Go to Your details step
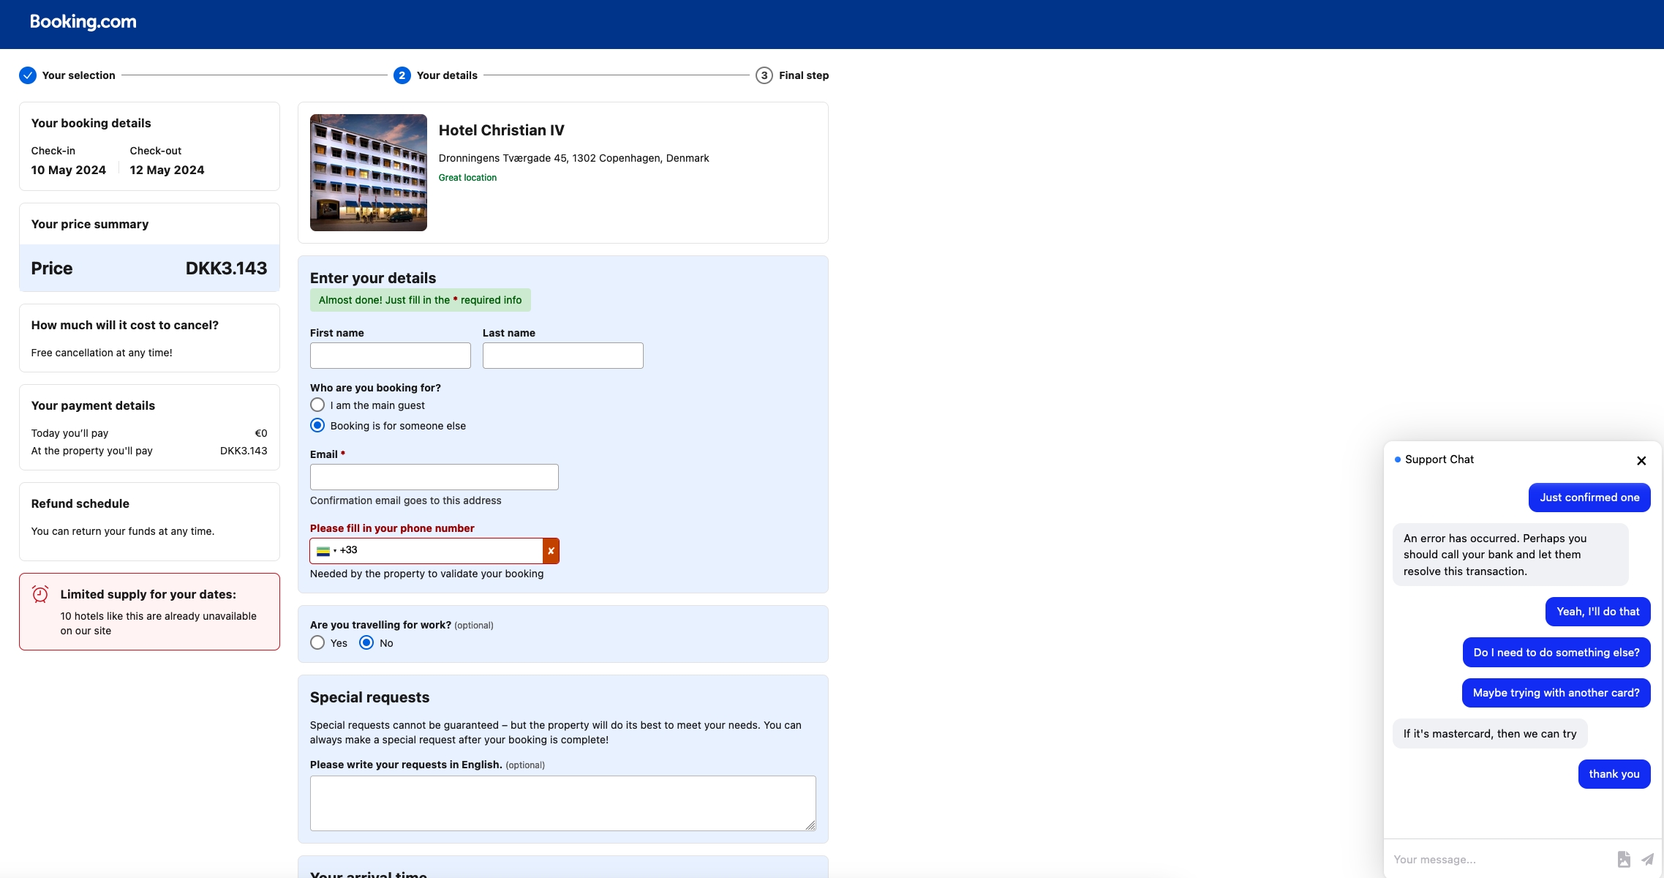The width and height of the screenshot is (1664, 878). pyautogui.click(x=446, y=75)
